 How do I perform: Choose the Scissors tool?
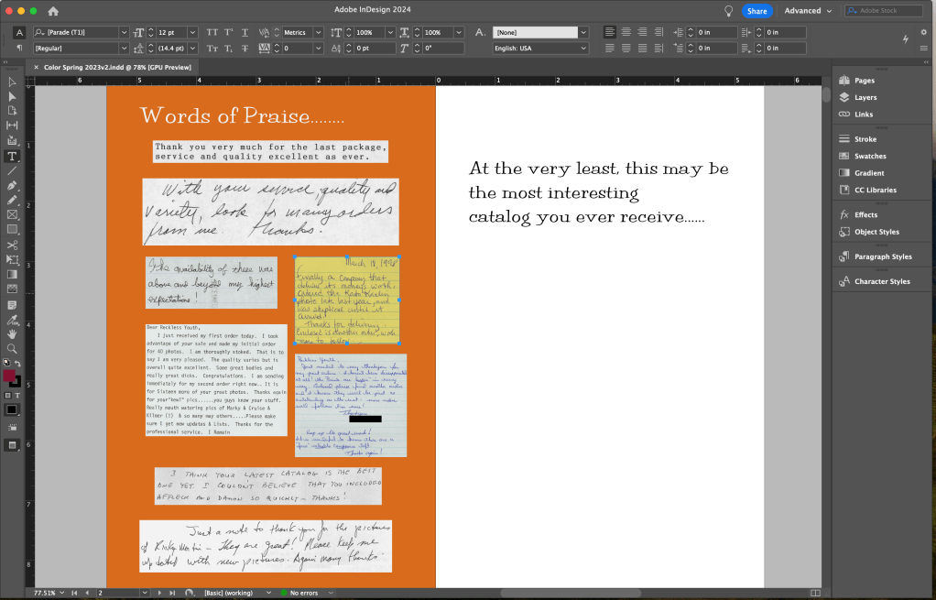12,245
